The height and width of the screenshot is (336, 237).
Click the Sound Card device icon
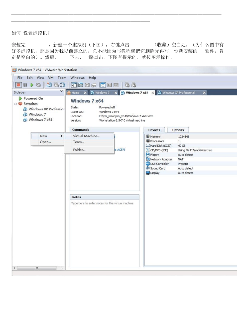148,168
